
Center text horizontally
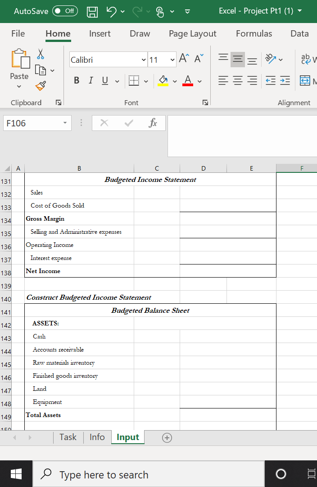point(238,81)
